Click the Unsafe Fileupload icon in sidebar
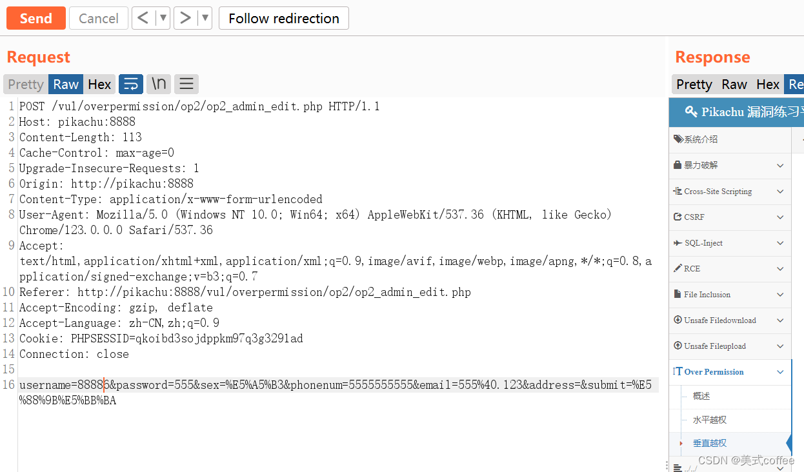Image resolution: width=804 pixels, height=472 pixels. click(678, 346)
